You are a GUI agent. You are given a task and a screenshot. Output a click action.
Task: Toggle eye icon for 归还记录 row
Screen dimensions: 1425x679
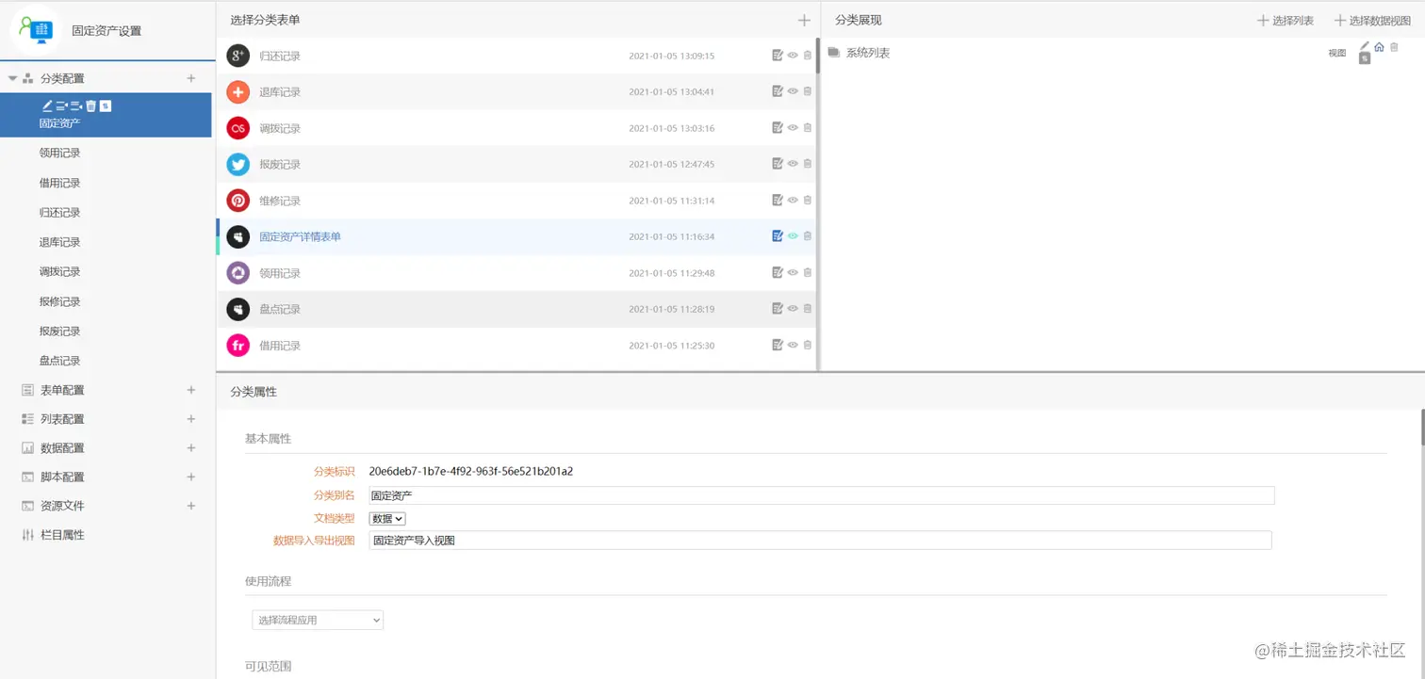click(x=793, y=56)
